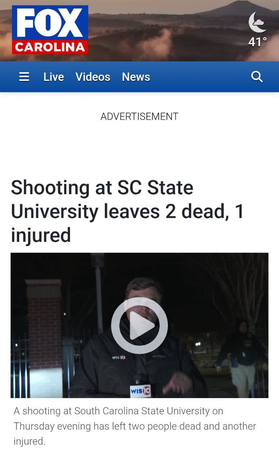Click the search magnifier icon
Viewport: 279px width, 462px height.
pos(257,77)
